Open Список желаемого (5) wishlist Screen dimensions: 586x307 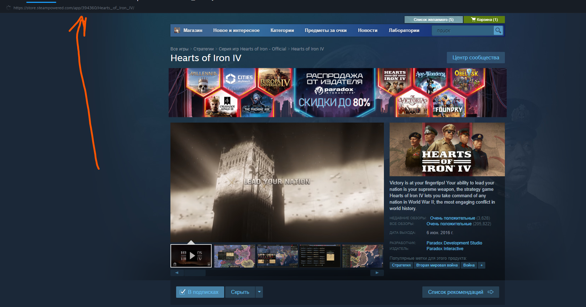click(x=433, y=20)
